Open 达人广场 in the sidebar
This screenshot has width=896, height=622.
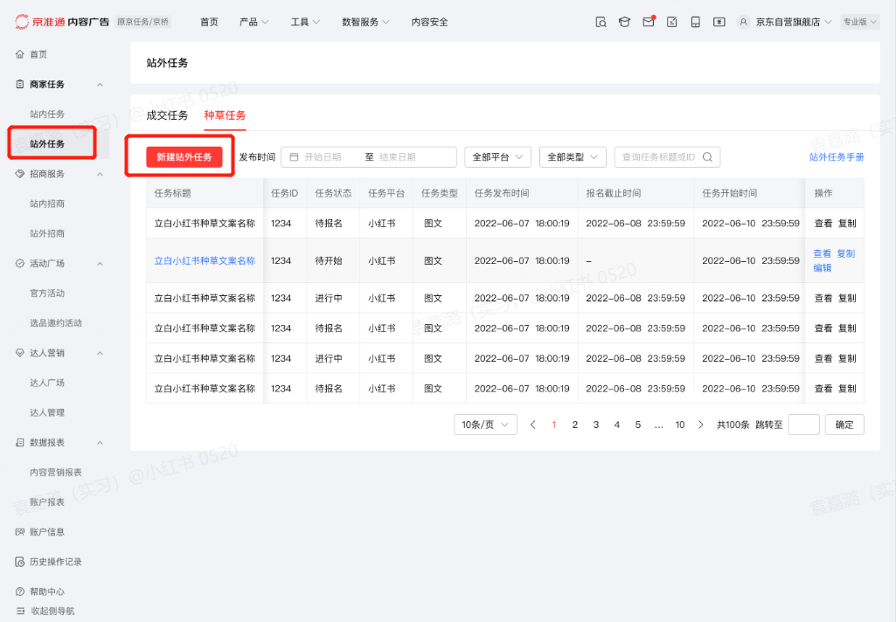[47, 383]
